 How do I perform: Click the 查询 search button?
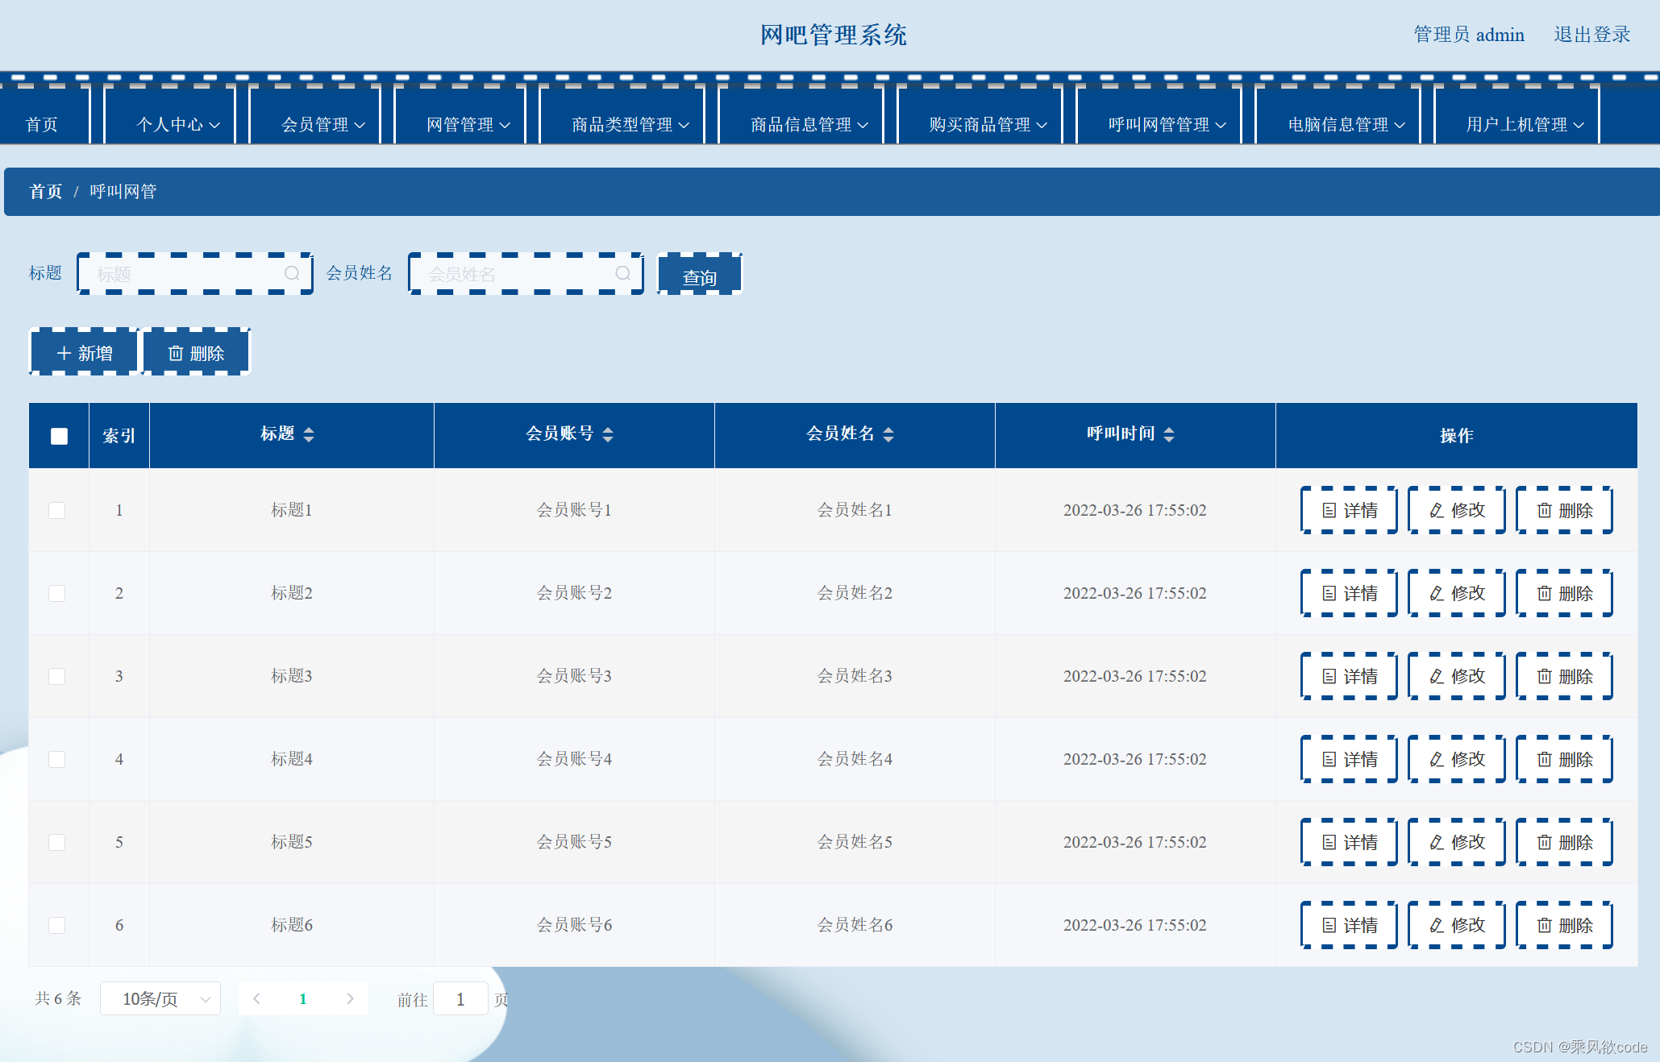click(699, 276)
